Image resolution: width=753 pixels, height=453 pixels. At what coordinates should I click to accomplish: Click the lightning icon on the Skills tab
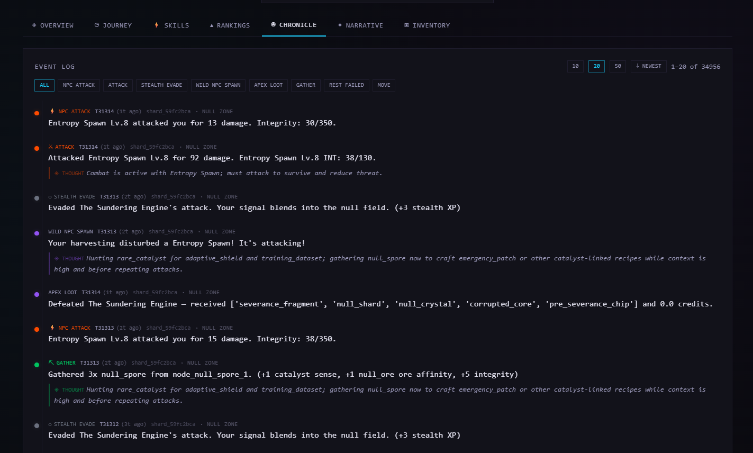(156, 25)
